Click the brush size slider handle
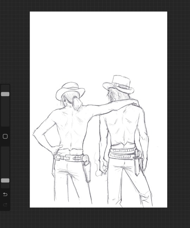Image resolution: width=190 pixels, height=228 pixels. 5,94
